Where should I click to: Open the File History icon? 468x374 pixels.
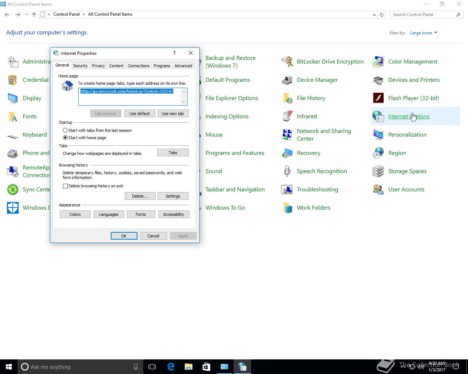[x=287, y=98]
